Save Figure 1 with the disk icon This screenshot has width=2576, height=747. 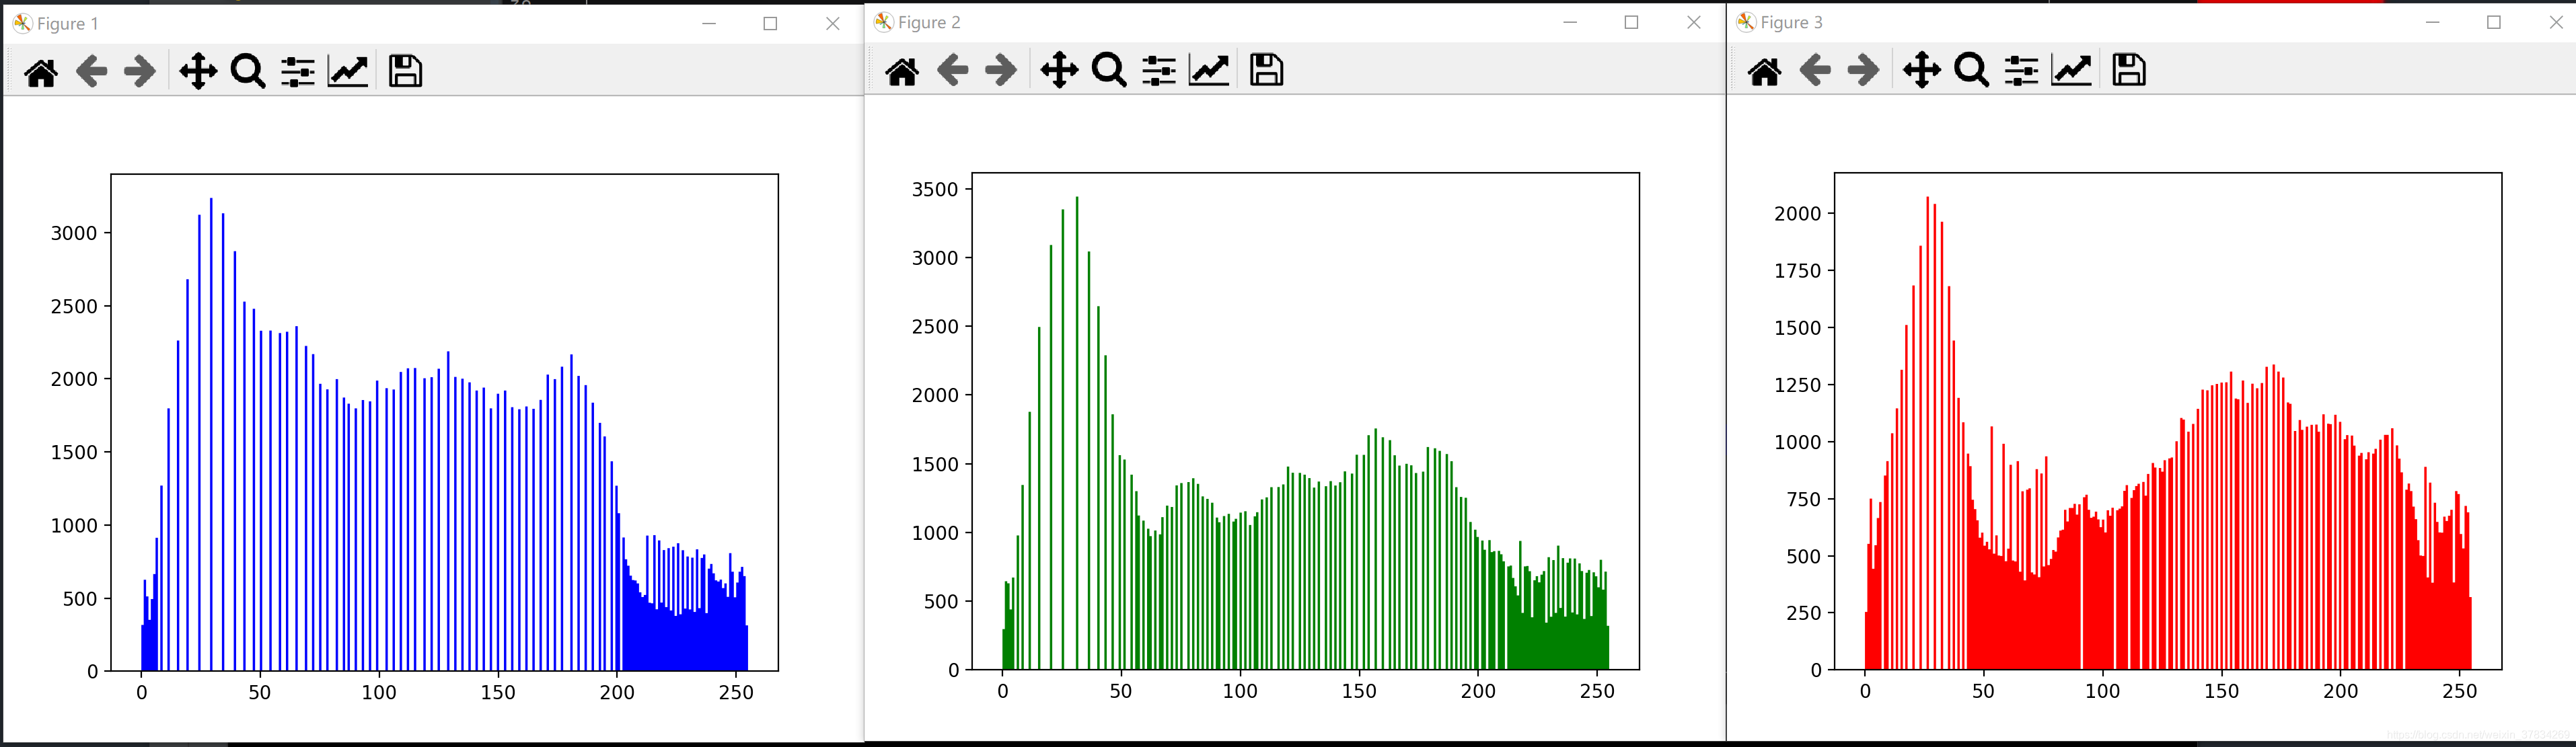click(405, 71)
